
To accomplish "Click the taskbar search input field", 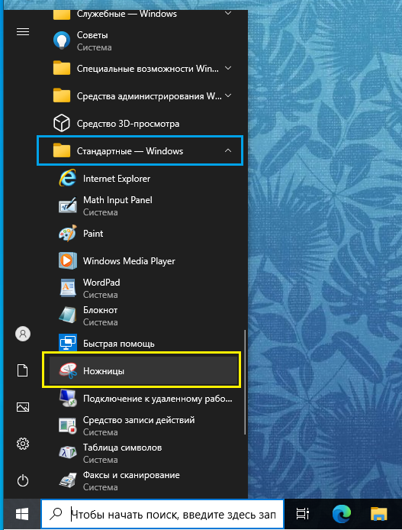I will coord(162,514).
